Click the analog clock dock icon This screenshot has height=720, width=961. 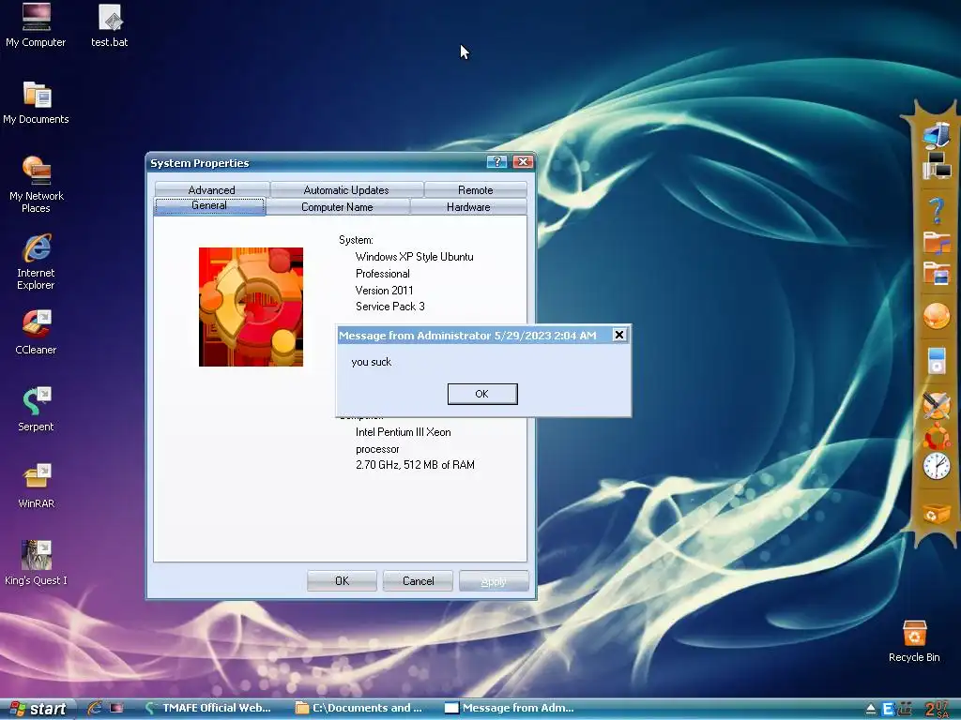(x=937, y=467)
